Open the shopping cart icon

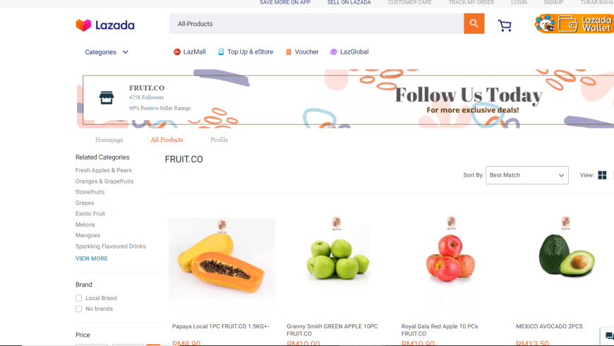click(505, 25)
